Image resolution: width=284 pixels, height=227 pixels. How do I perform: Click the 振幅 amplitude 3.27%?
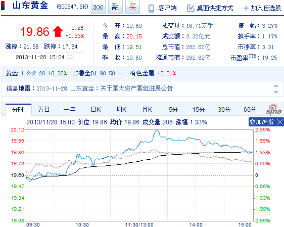[x=270, y=26]
